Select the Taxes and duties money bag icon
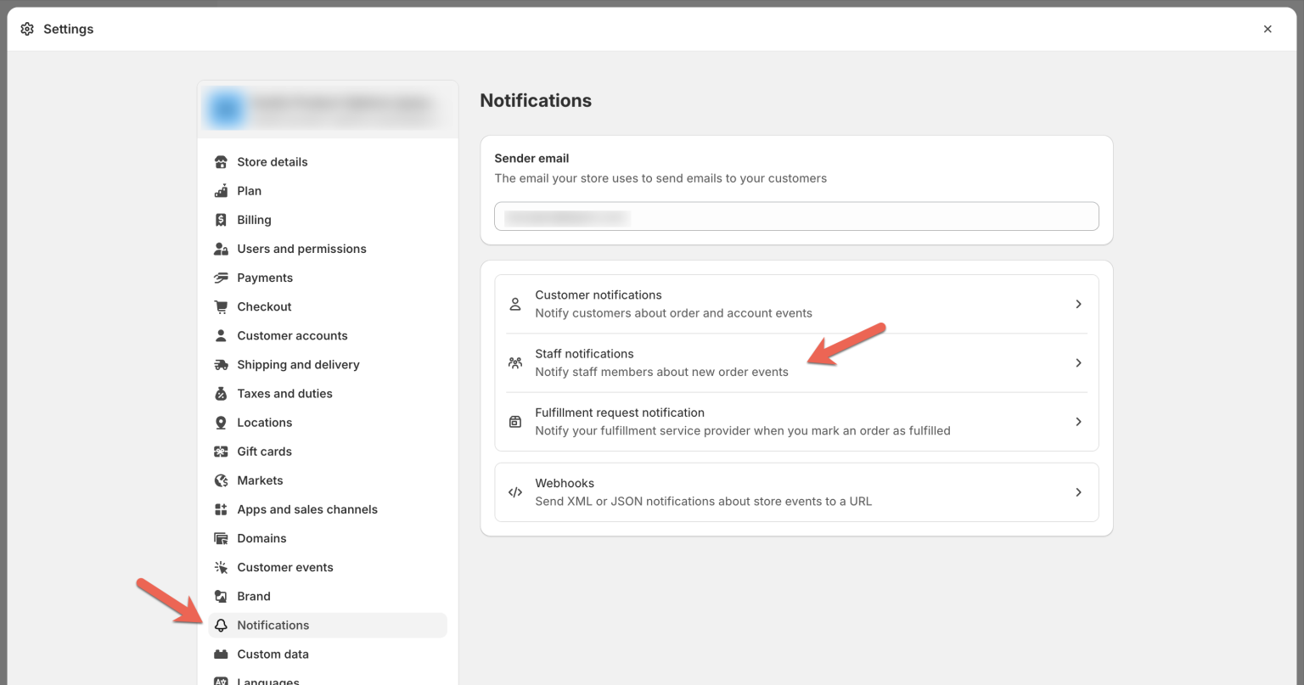Viewport: 1304px width, 685px height. [221, 393]
